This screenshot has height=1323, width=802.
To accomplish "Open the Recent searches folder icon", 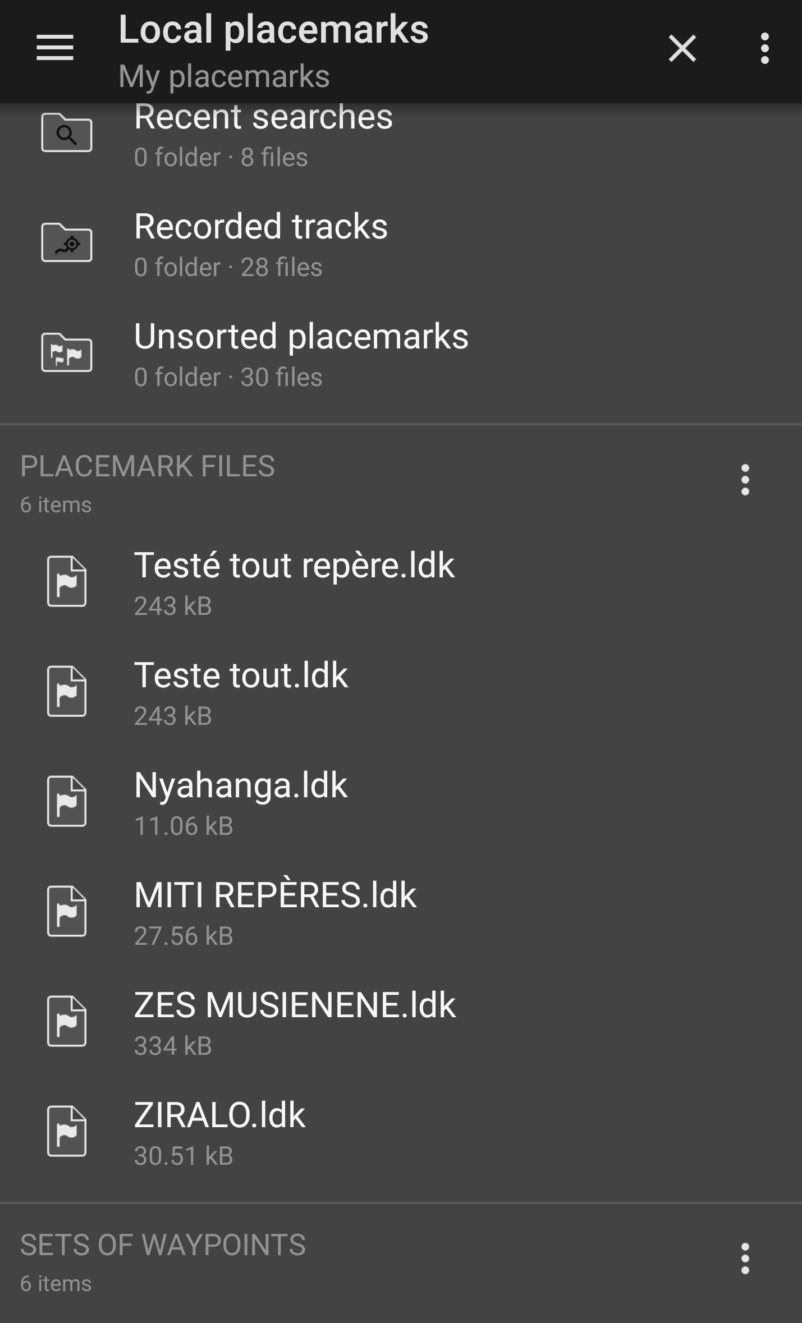I will [67, 133].
